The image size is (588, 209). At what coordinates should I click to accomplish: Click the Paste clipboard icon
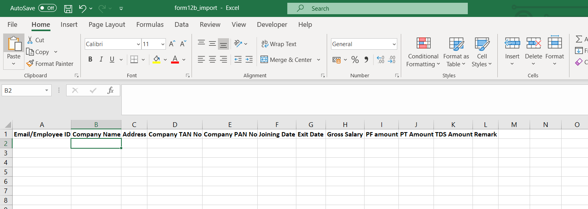point(14,43)
